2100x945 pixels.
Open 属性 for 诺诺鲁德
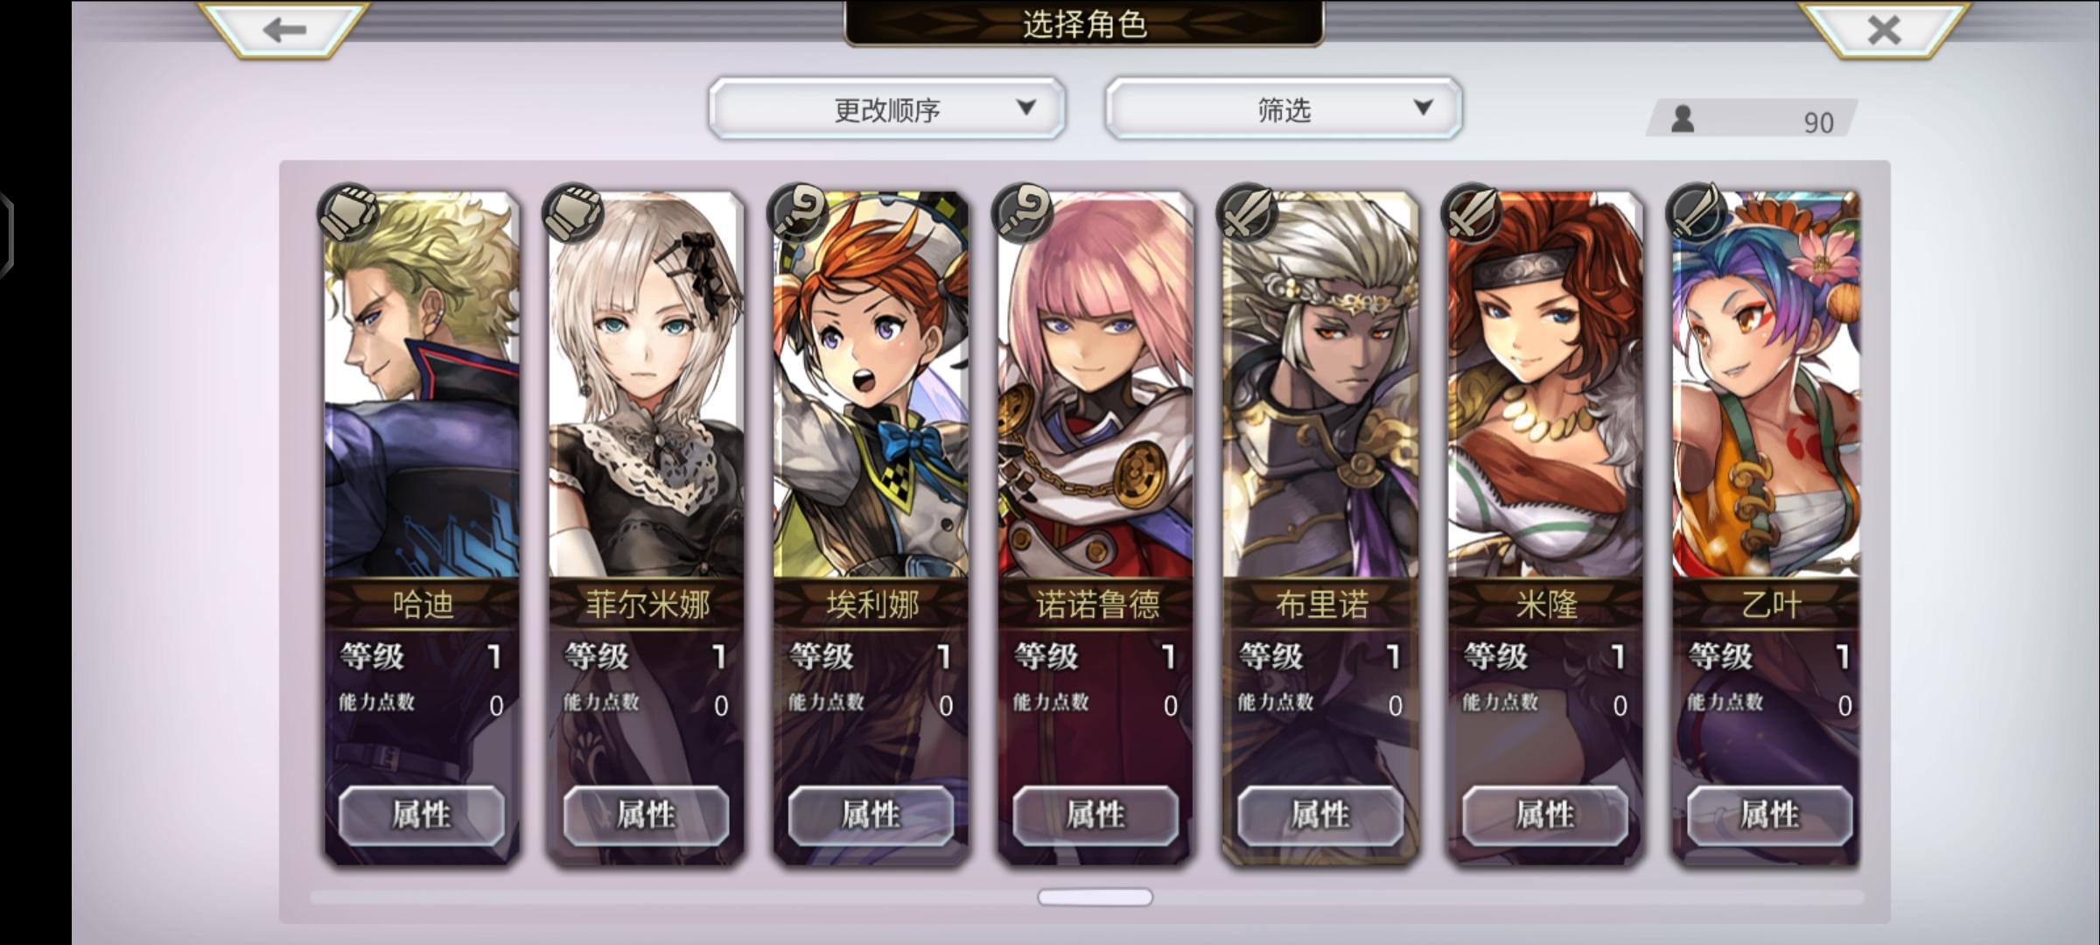click(x=1095, y=815)
